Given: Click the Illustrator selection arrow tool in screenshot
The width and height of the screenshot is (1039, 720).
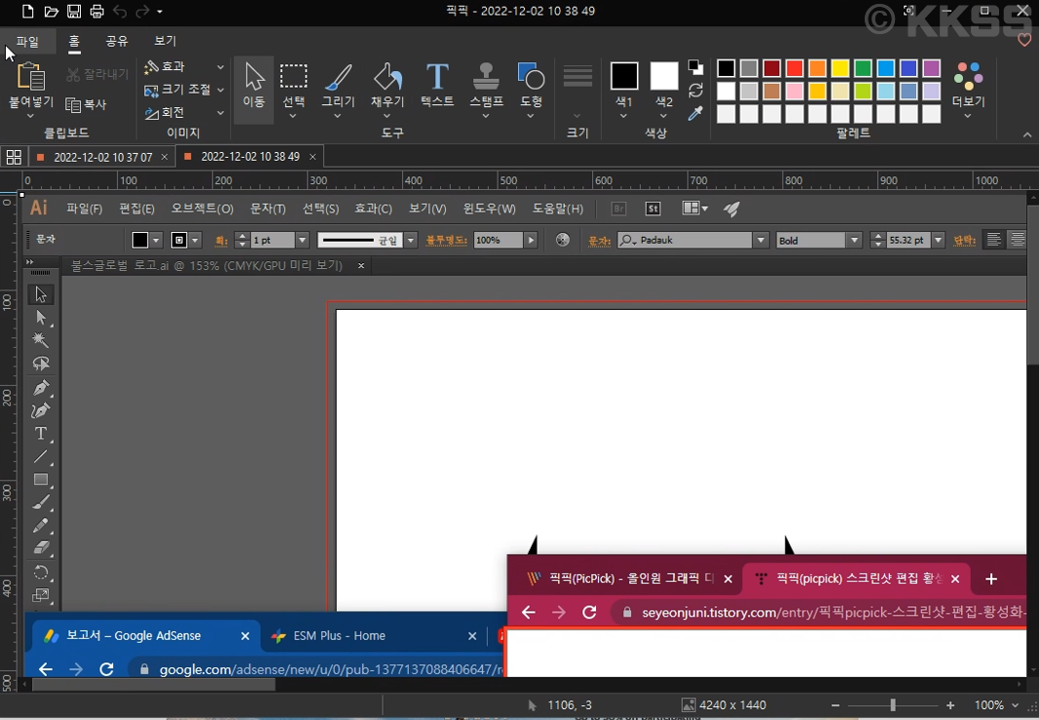Looking at the screenshot, I should [41, 293].
